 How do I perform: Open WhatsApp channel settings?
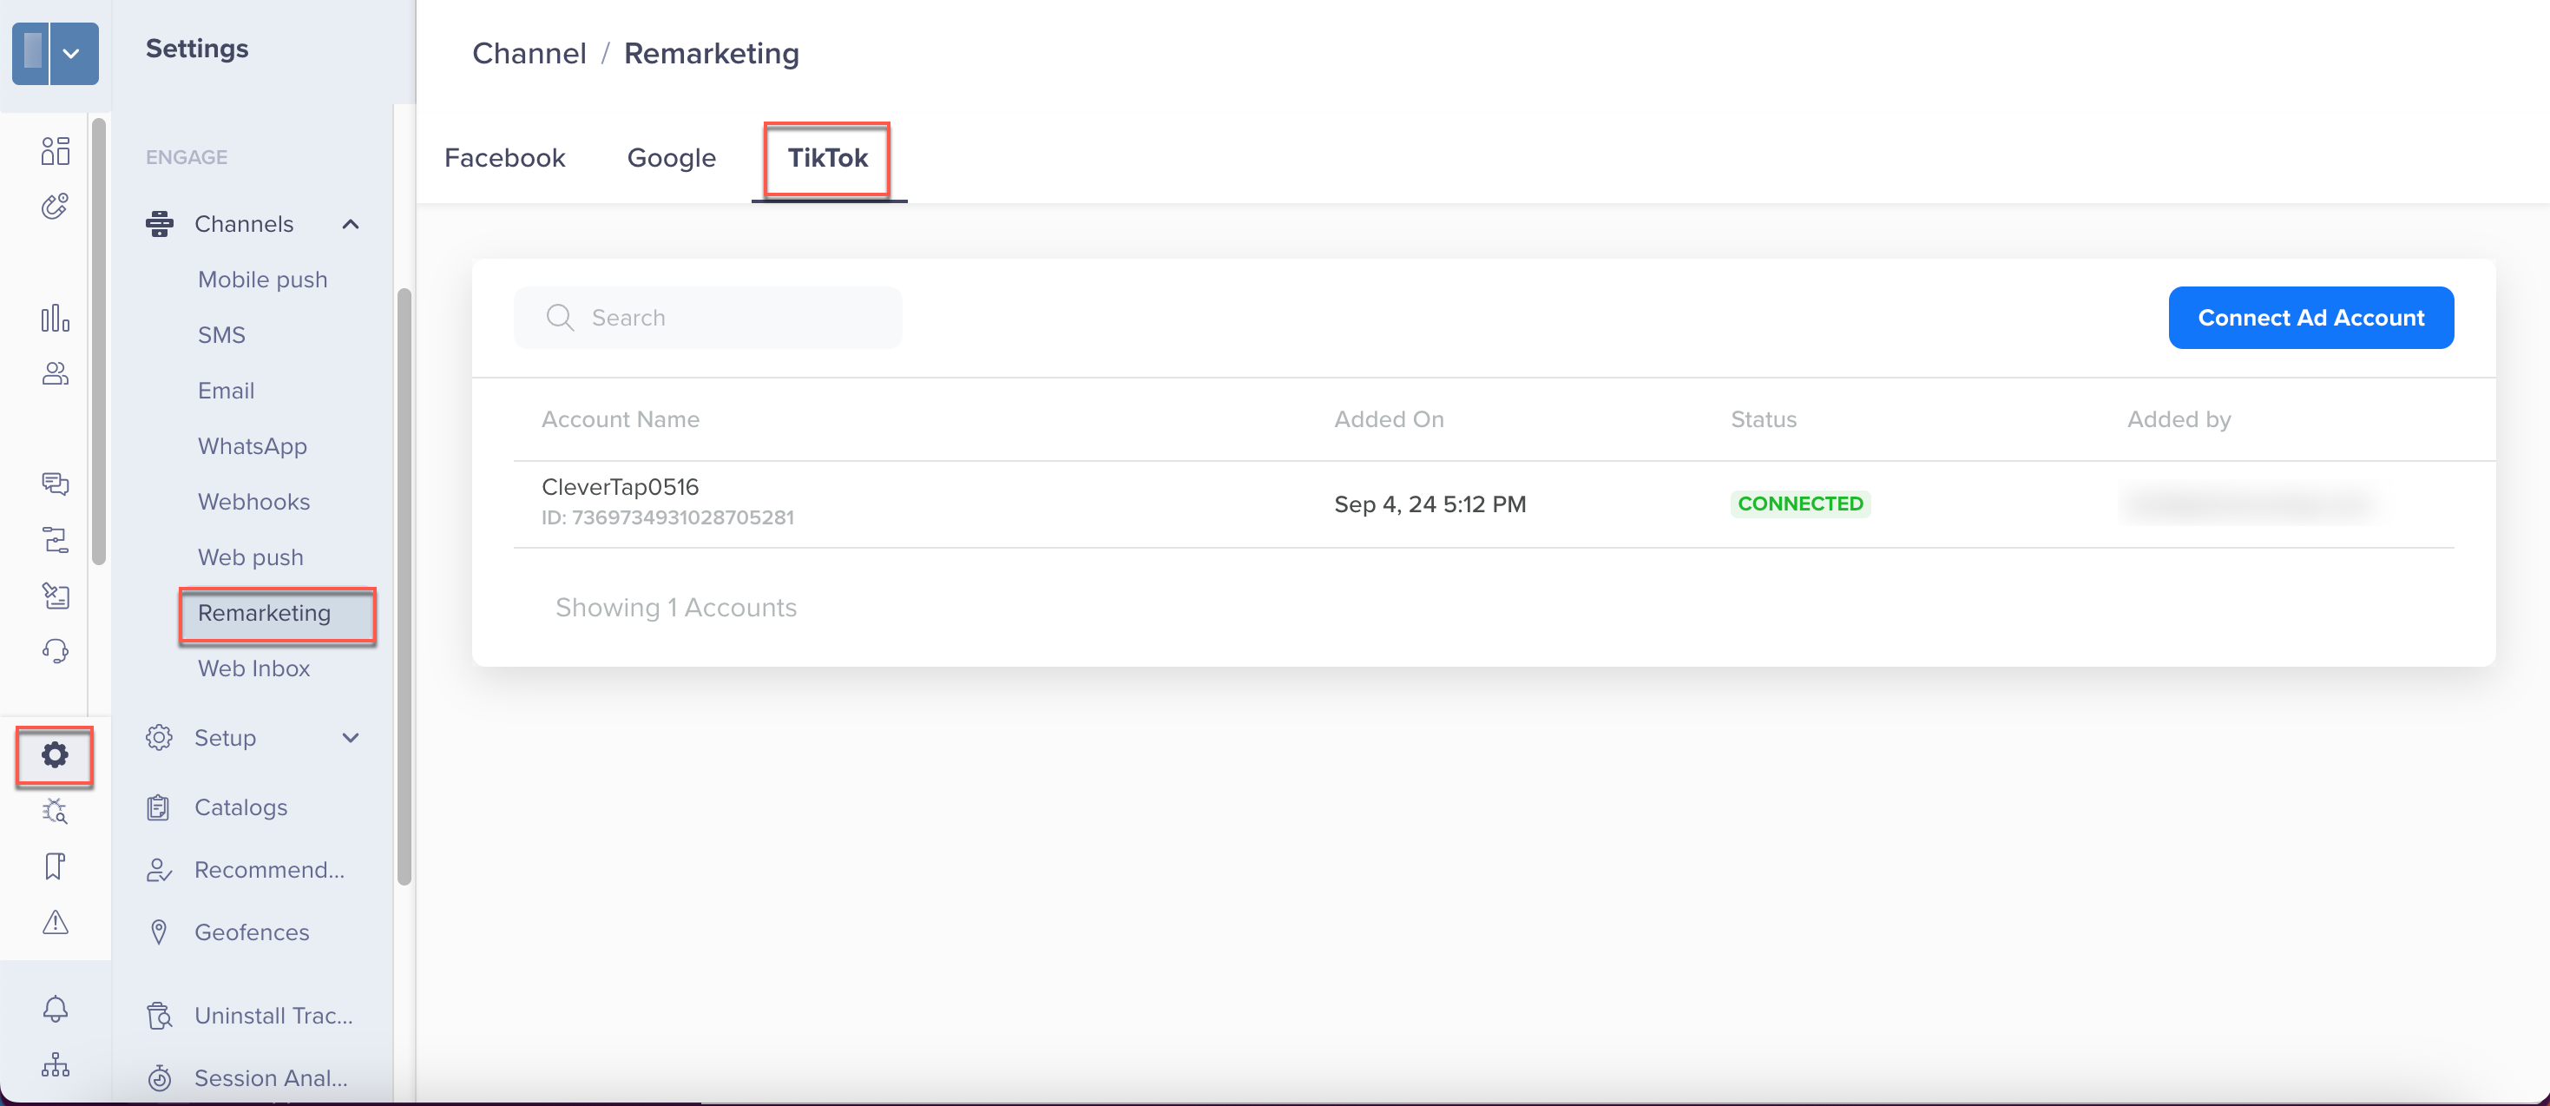(x=253, y=446)
